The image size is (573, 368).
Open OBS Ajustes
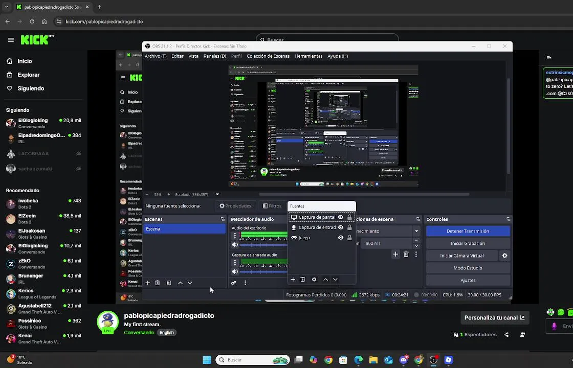(468, 281)
